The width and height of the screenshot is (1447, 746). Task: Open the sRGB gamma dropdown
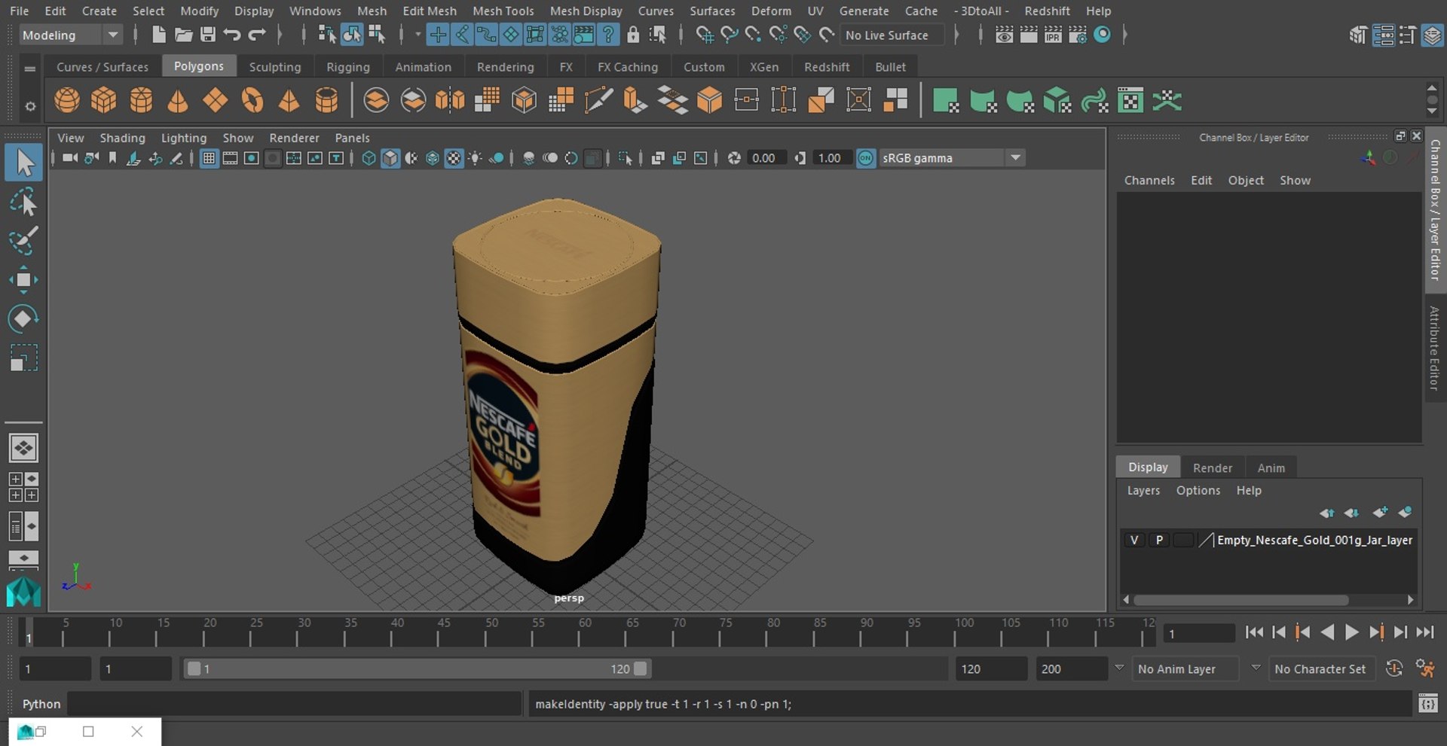pos(951,158)
